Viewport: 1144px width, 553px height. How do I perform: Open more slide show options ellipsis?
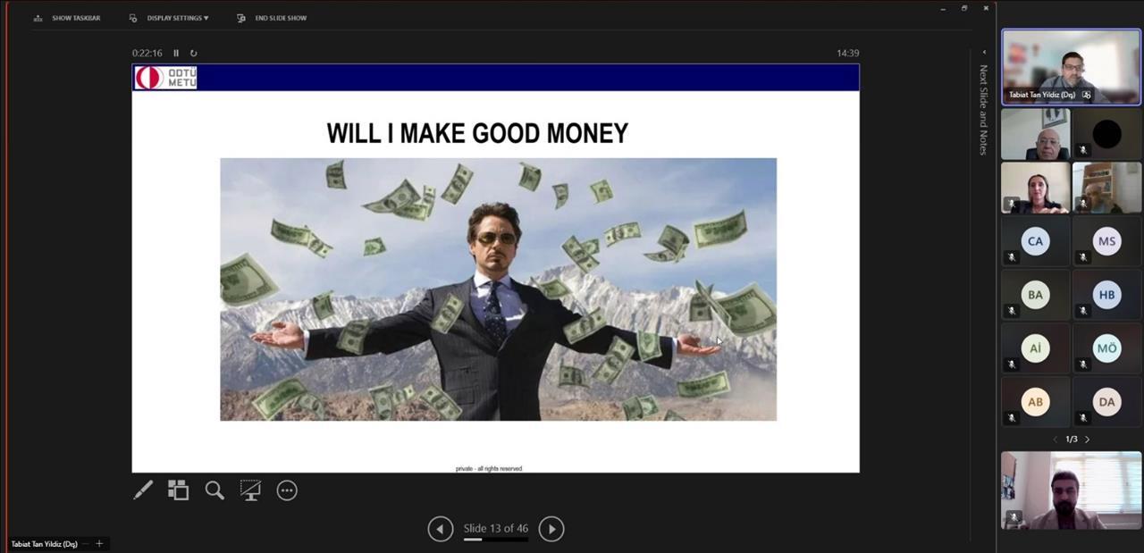[287, 490]
